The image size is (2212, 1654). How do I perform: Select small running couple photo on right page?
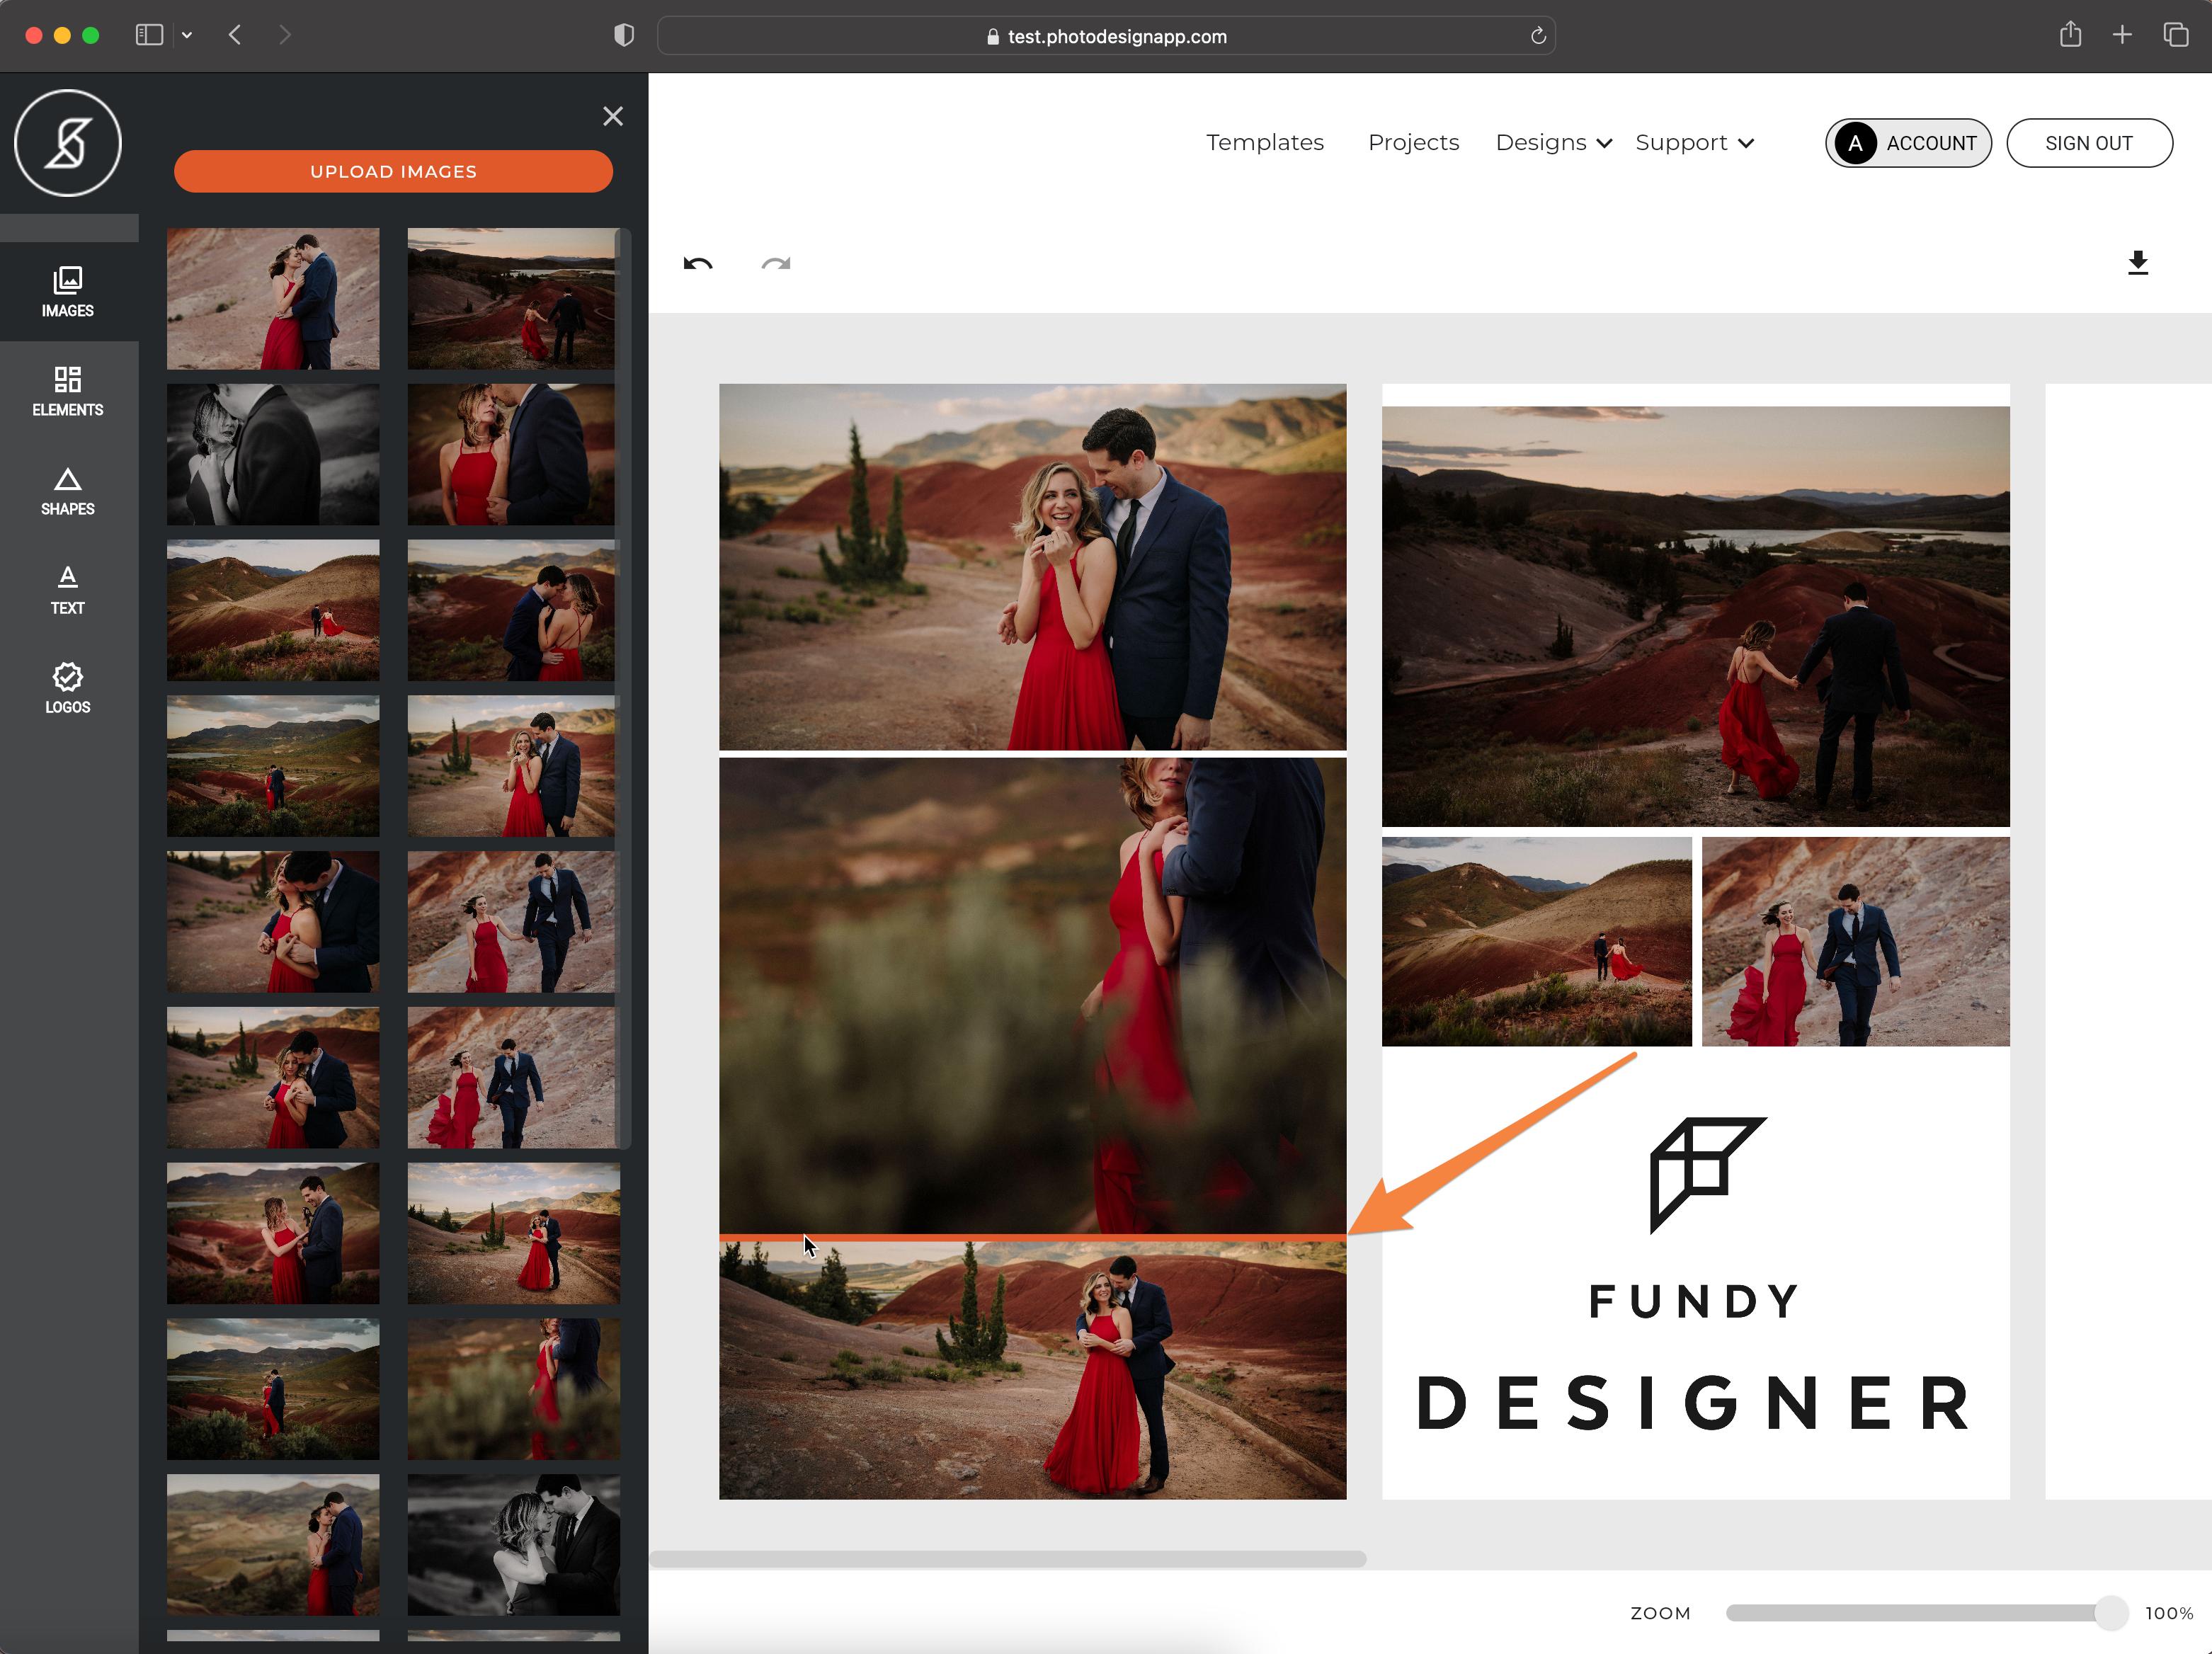coord(1855,941)
